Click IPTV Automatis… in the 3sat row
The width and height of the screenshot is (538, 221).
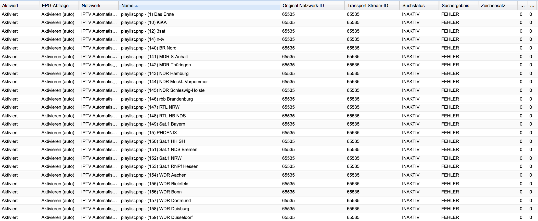[99, 31]
